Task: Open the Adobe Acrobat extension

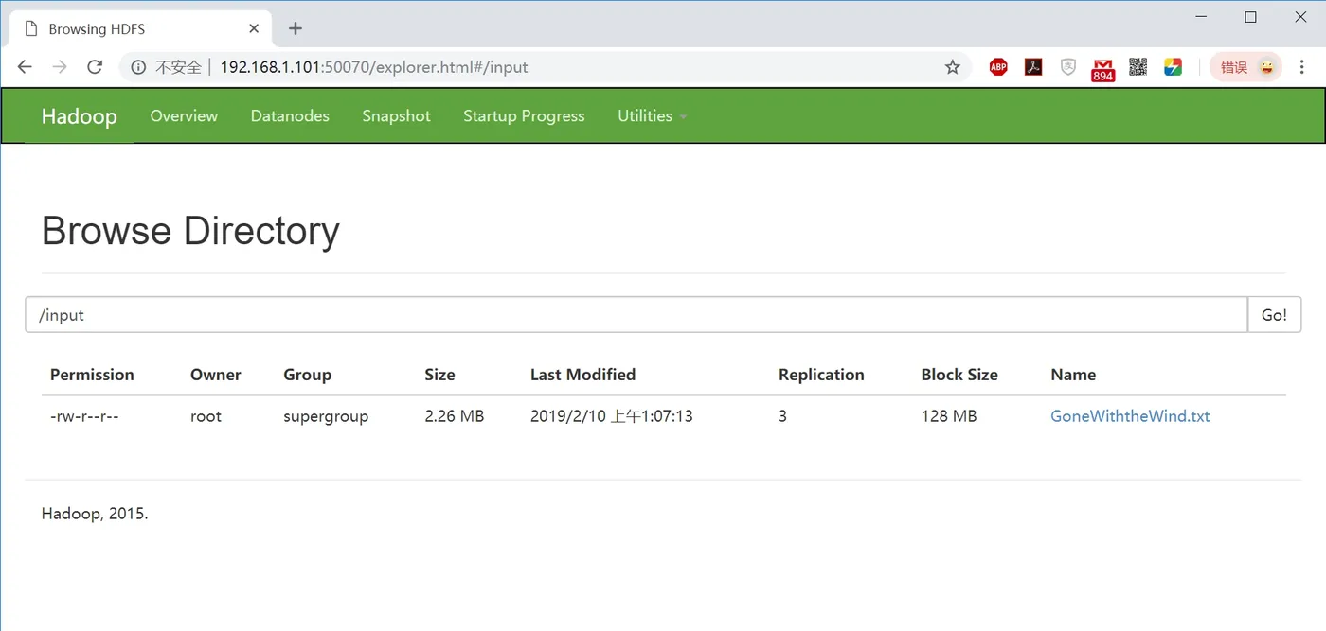Action: (x=1033, y=67)
